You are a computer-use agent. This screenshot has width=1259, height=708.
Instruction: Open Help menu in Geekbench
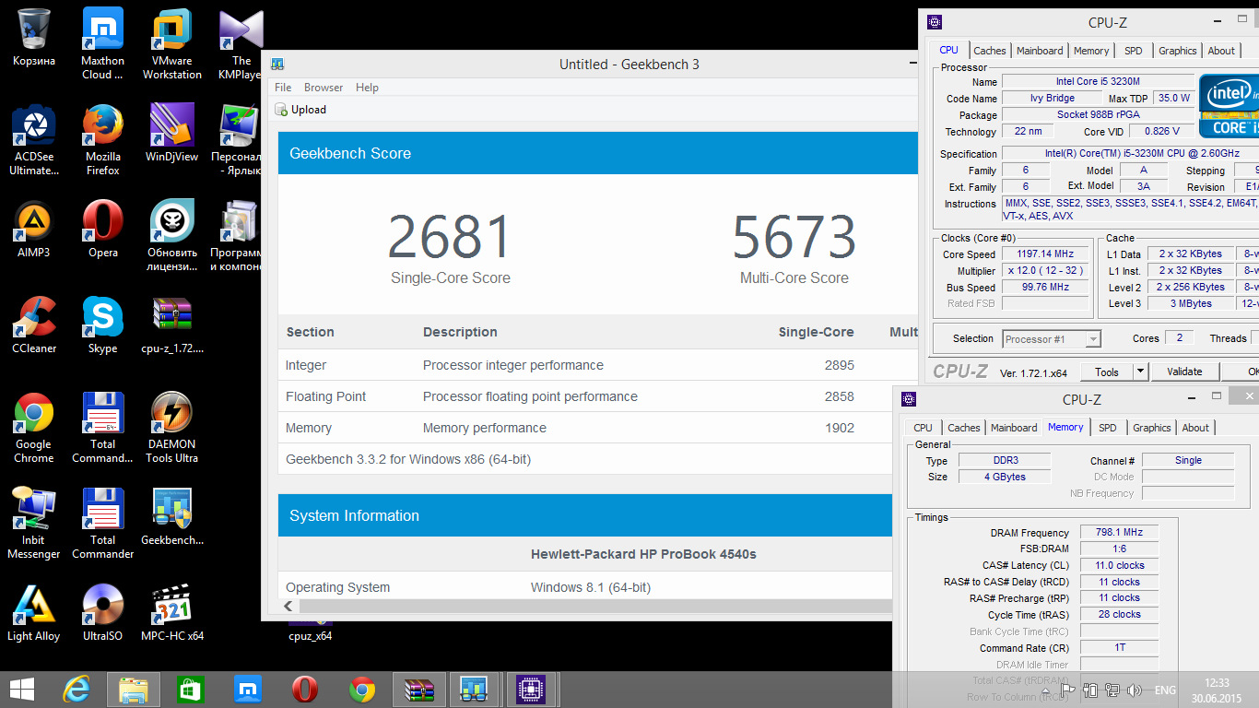click(x=367, y=88)
